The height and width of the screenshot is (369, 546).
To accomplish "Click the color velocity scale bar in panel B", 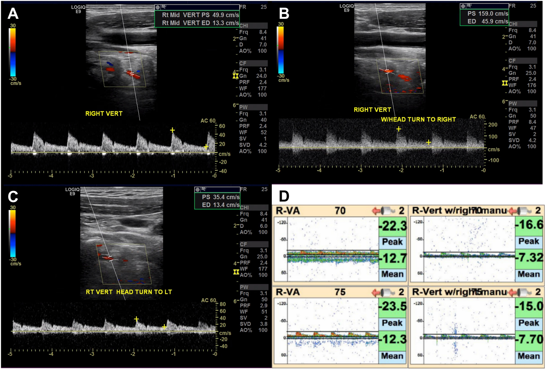I will (x=280, y=50).
